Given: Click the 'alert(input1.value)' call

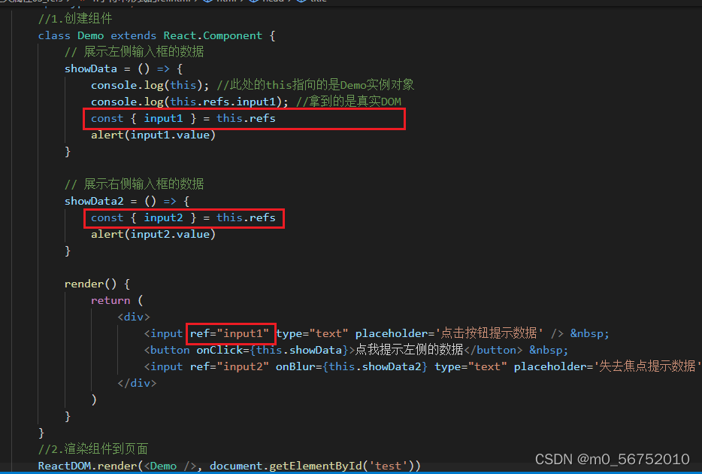Looking at the screenshot, I should coord(153,135).
